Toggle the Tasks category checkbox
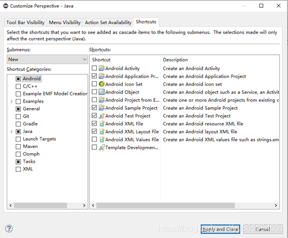The height and width of the screenshot is (238, 288). click(x=18, y=162)
